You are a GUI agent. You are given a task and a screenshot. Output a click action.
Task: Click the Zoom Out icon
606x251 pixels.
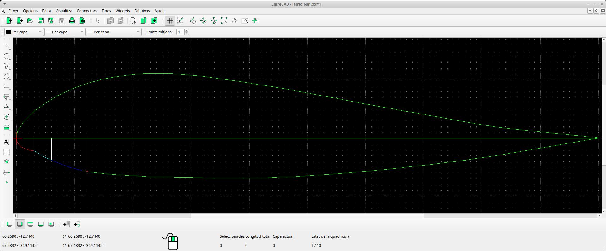coord(214,20)
